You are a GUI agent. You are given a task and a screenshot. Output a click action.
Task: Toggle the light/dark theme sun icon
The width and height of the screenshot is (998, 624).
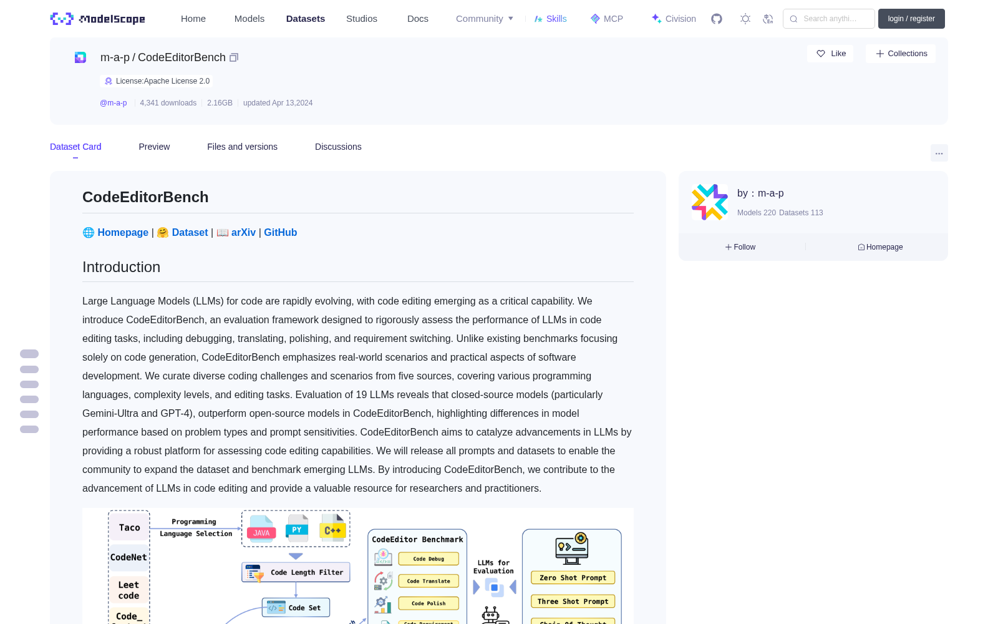point(745,19)
